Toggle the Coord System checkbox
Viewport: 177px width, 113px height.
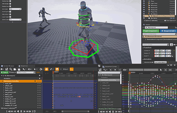tap(10, 12)
